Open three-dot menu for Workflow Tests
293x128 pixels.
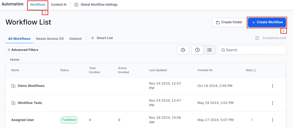coord(272,103)
